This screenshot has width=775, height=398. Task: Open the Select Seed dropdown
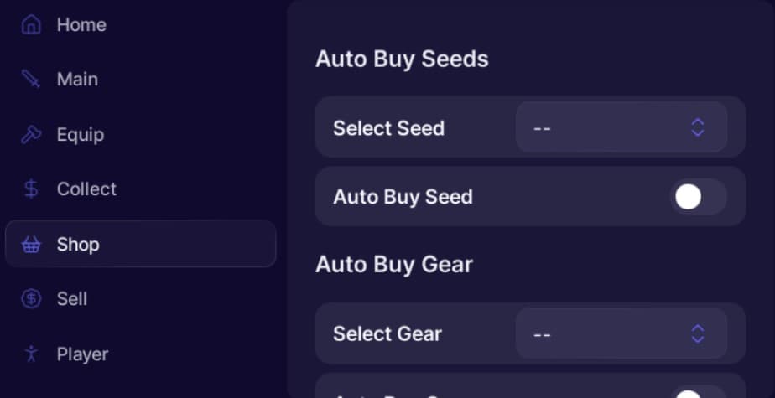(621, 128)
